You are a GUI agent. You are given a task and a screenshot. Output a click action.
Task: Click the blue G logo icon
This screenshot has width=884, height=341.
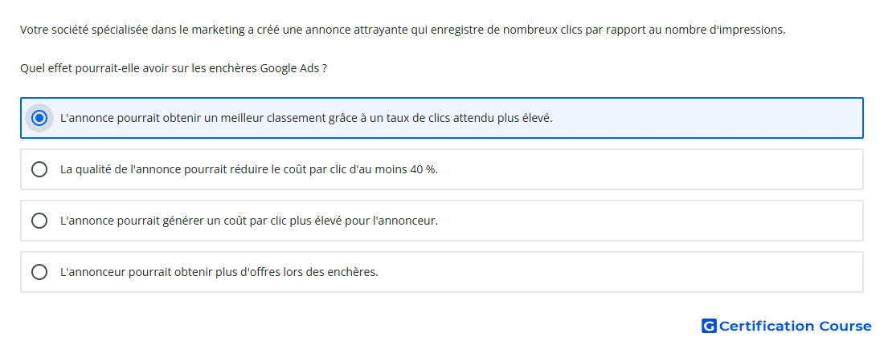pyautogui.click(x=709, y=326)
